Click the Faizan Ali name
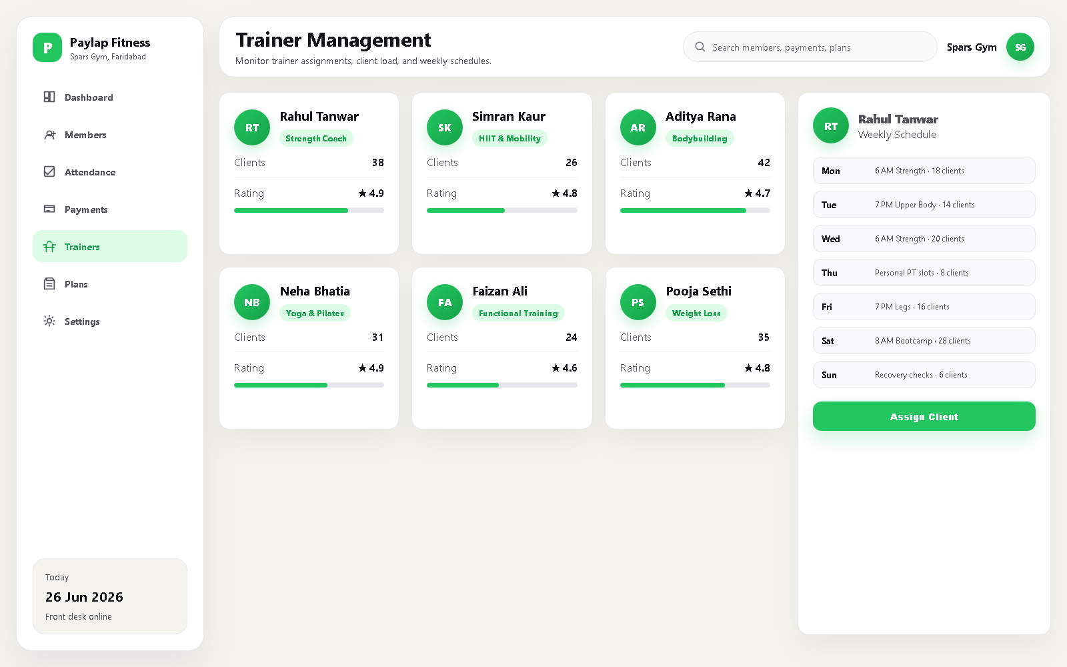The image size is (1067, 667). click(x=500, y=291)
